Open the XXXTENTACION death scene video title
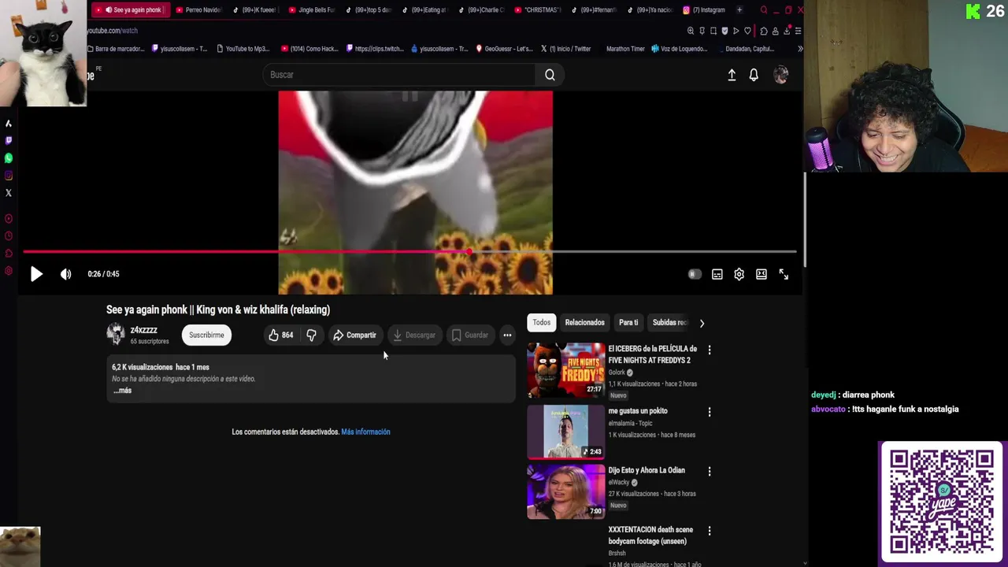This screenshot has height=567, width=1008. point(650,535)
